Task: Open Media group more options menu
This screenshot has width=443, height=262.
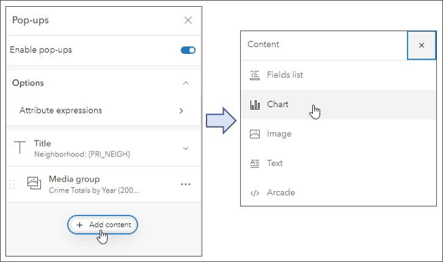Action: [186, 184]
